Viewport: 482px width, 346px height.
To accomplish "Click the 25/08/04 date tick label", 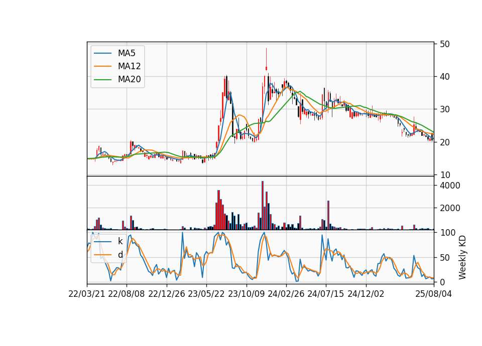I will 433,294.
